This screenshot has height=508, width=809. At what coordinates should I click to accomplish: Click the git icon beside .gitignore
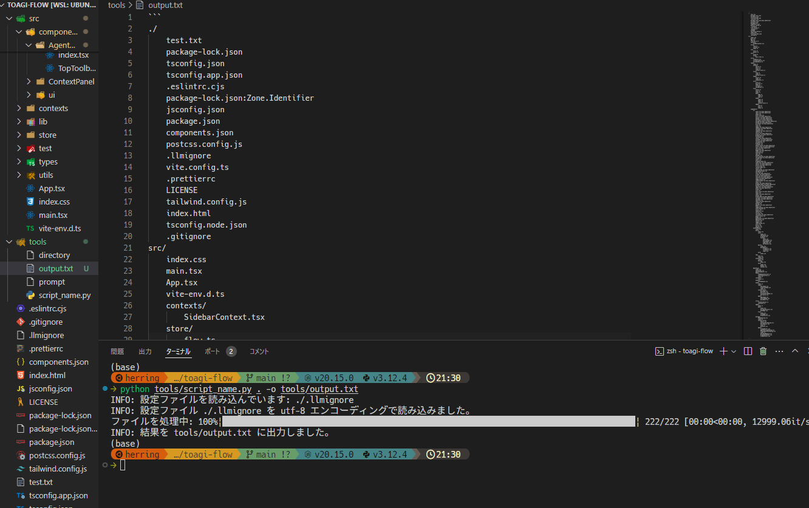click(x=21, y=322)
